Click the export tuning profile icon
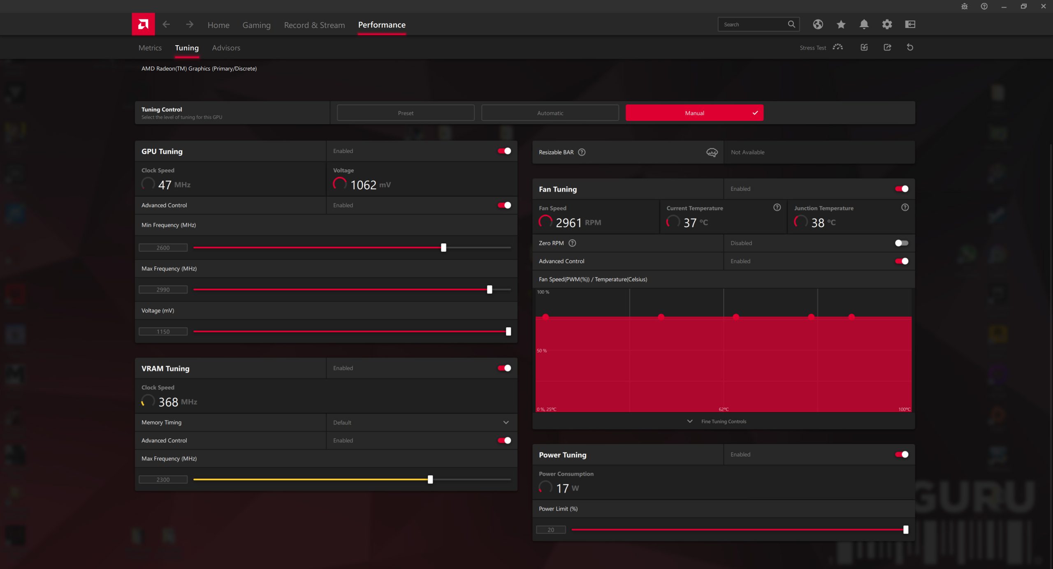Screen dimensions: 1053x569 click(x=887, y=47)
